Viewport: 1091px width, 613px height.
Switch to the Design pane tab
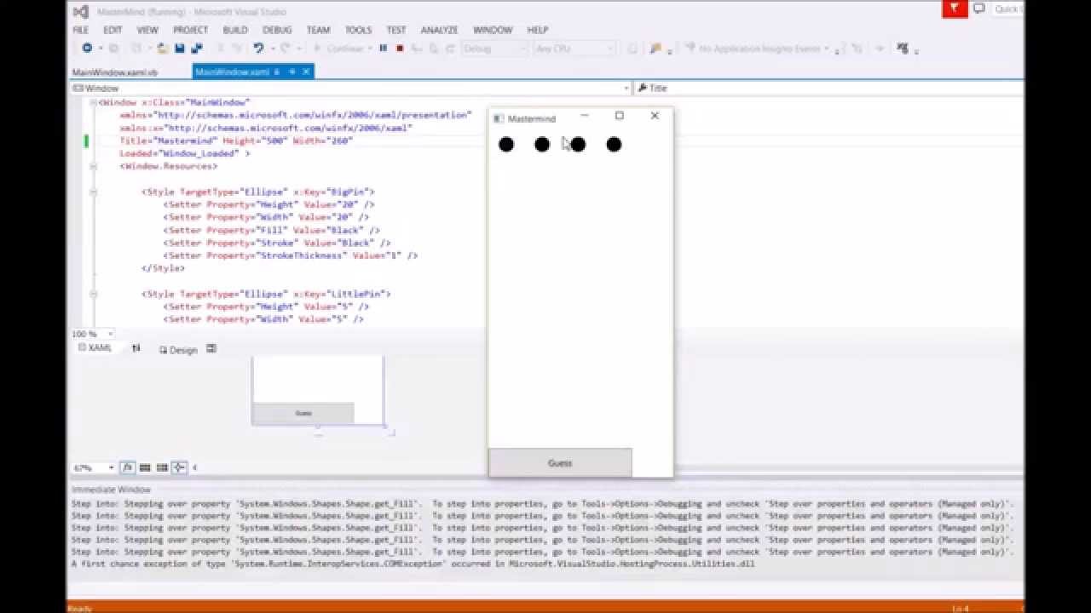(x=178, y=350)
